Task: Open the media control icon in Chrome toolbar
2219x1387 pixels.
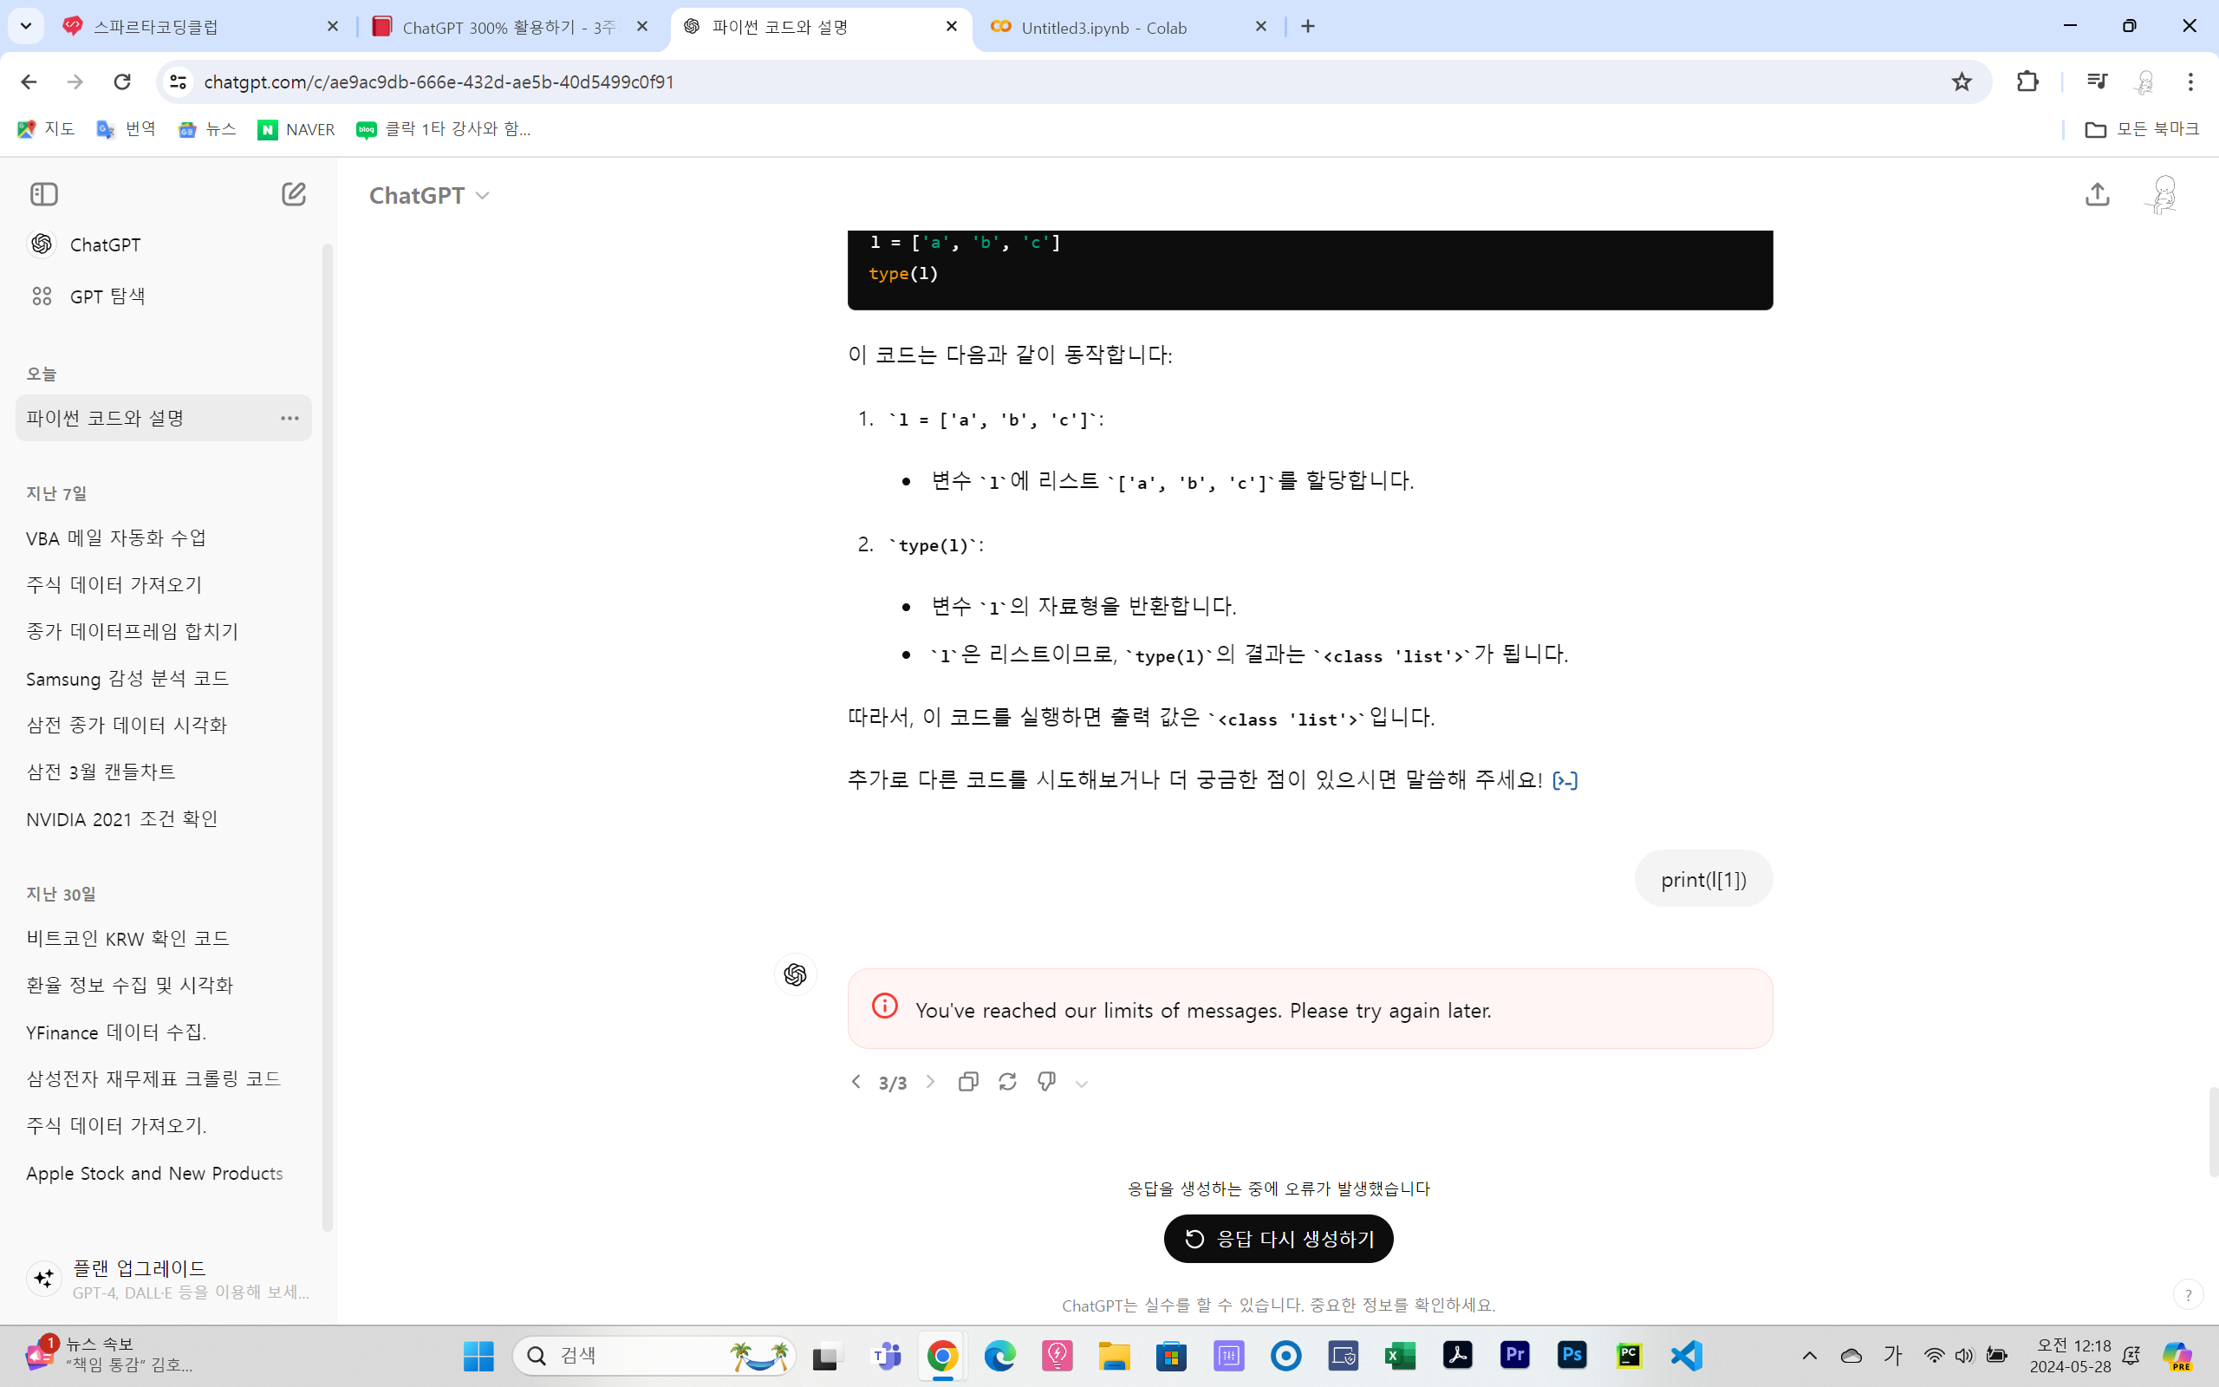Action: tap(2096, 81)
